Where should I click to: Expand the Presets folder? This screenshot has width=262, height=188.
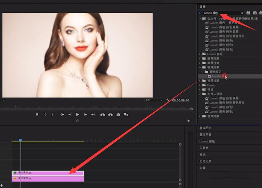tap(199, 85)
